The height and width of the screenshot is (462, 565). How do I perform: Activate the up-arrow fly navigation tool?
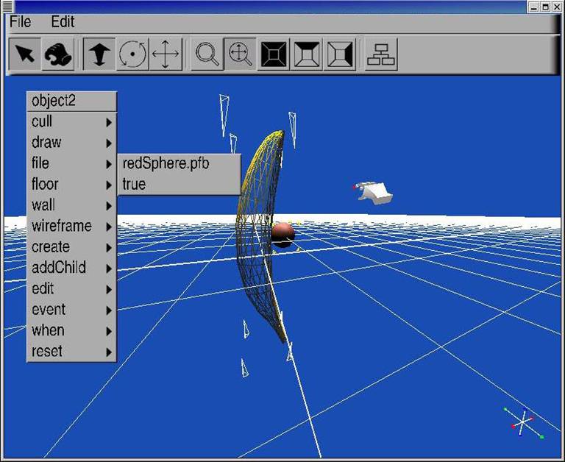(x=99, y=54)
